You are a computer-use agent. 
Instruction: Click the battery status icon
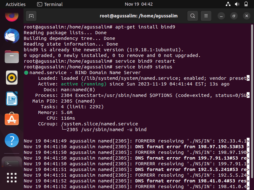pos(246,4)
